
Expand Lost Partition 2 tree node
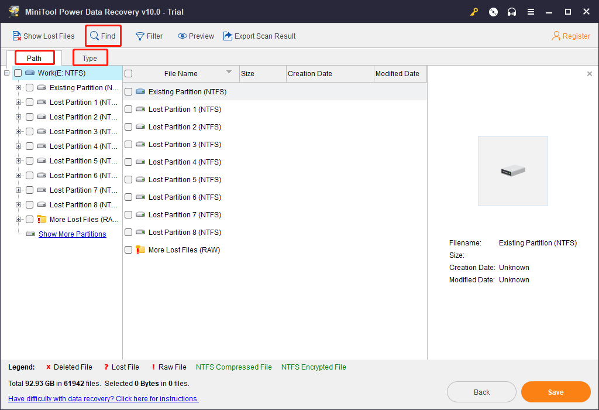click(x=18, y=117)
